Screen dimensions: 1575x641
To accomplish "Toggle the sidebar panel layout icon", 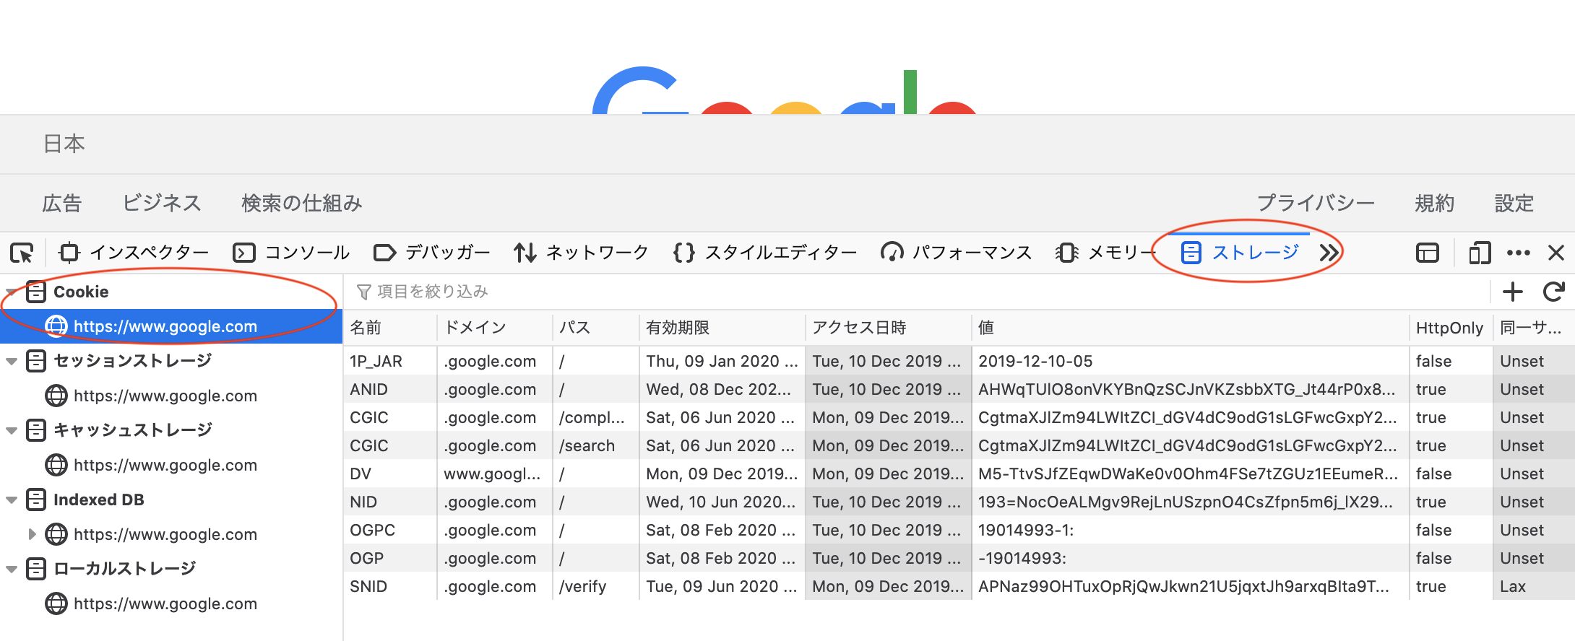I will (x=1427, y=253).
